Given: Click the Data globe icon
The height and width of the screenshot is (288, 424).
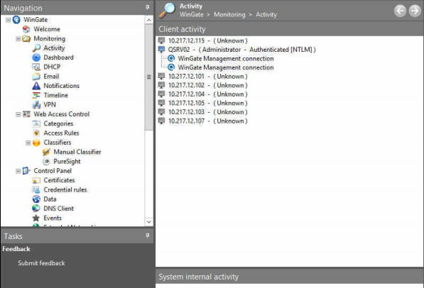Looking at the screenshot, I should 36,199.
